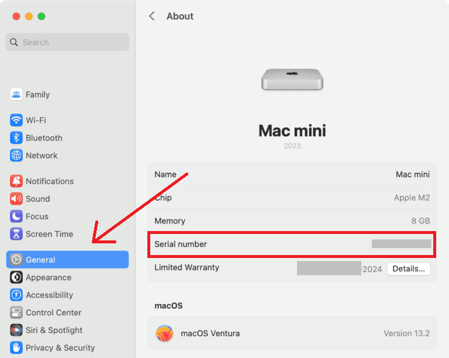Open the Accessibility icon in sidebar

16,295
